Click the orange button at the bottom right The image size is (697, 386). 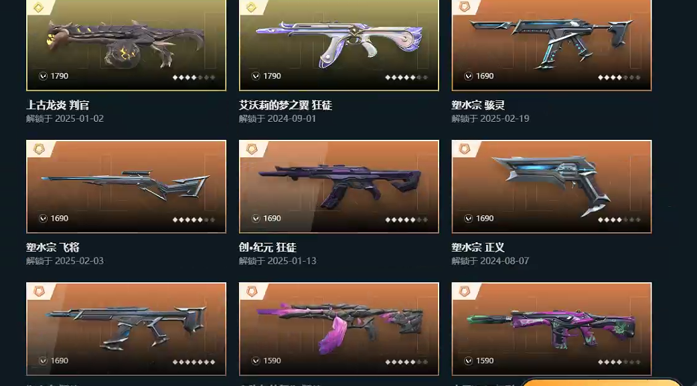click(600, 383)
